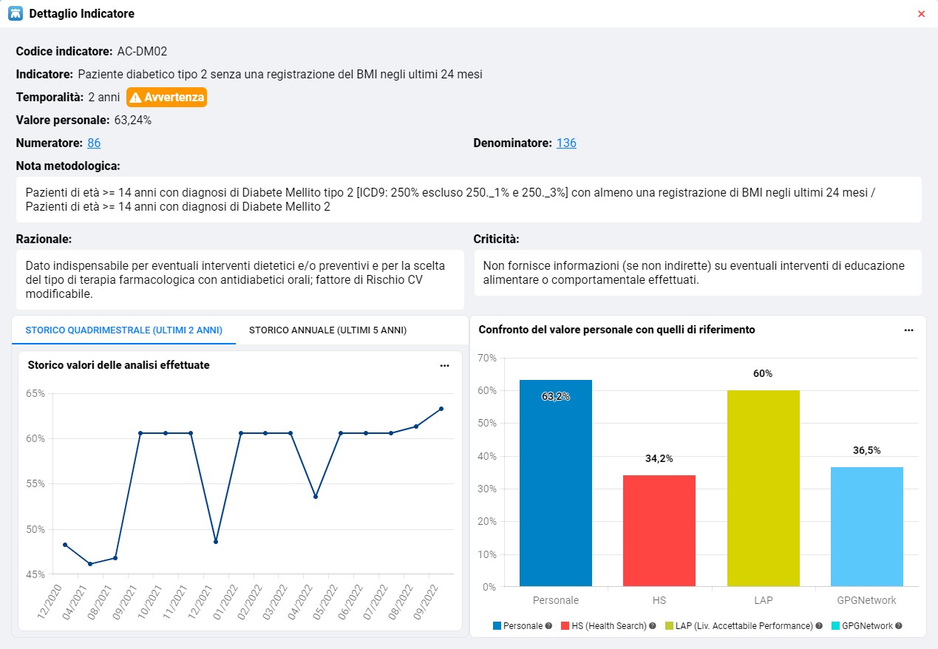938x649 pixels.
Task: Open options menu of Confronto valore chart
Action: (x=908, y=330)
